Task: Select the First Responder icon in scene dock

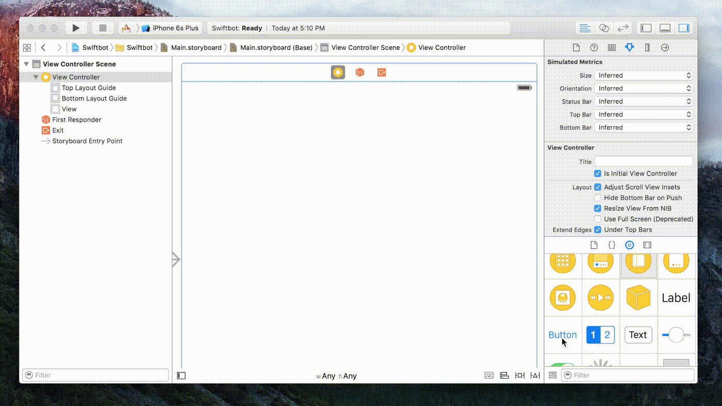Action: pos(360,73)
